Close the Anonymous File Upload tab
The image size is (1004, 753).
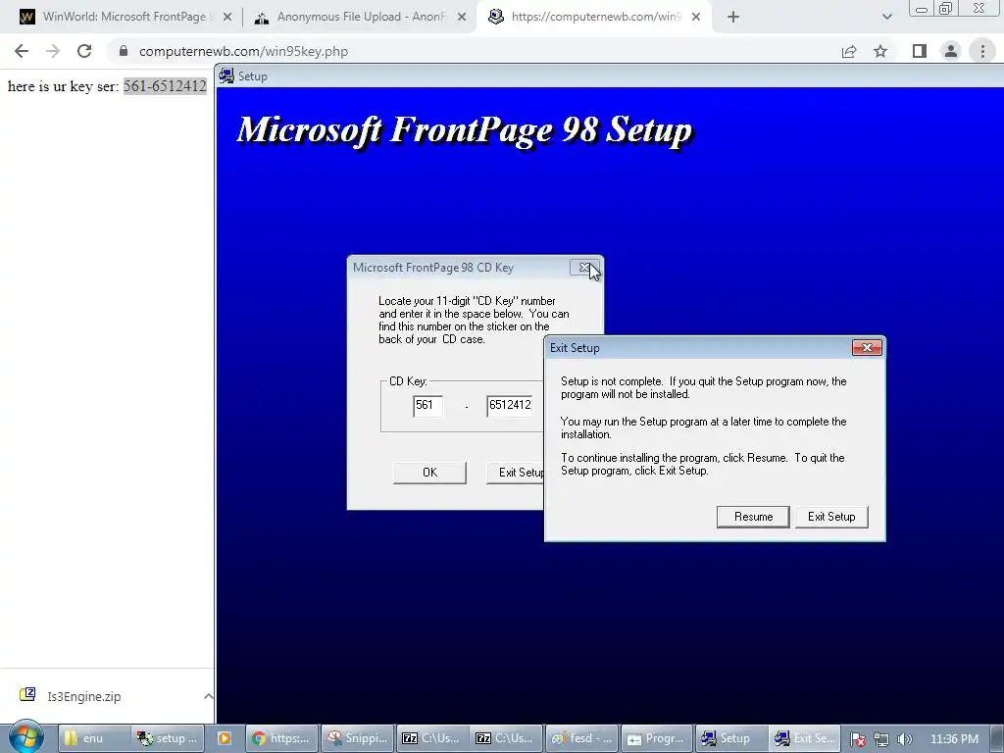coord(461,18)
